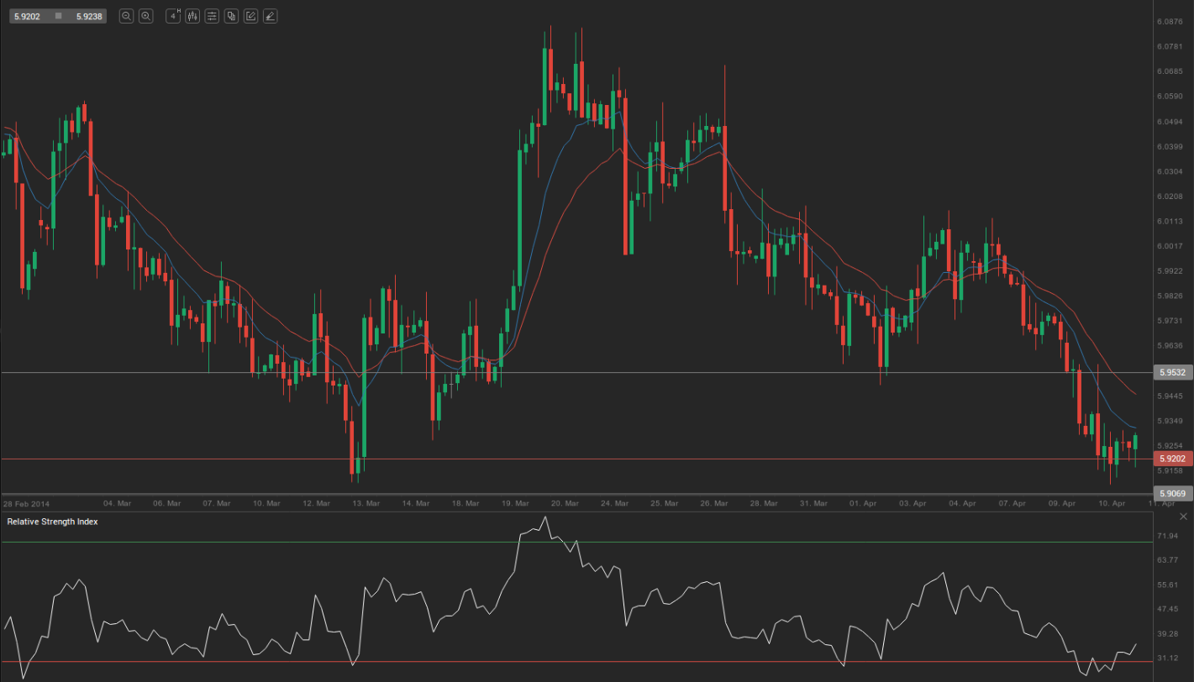
Task: Click the 5.9202 sell price button
Action: click(28, 16)
